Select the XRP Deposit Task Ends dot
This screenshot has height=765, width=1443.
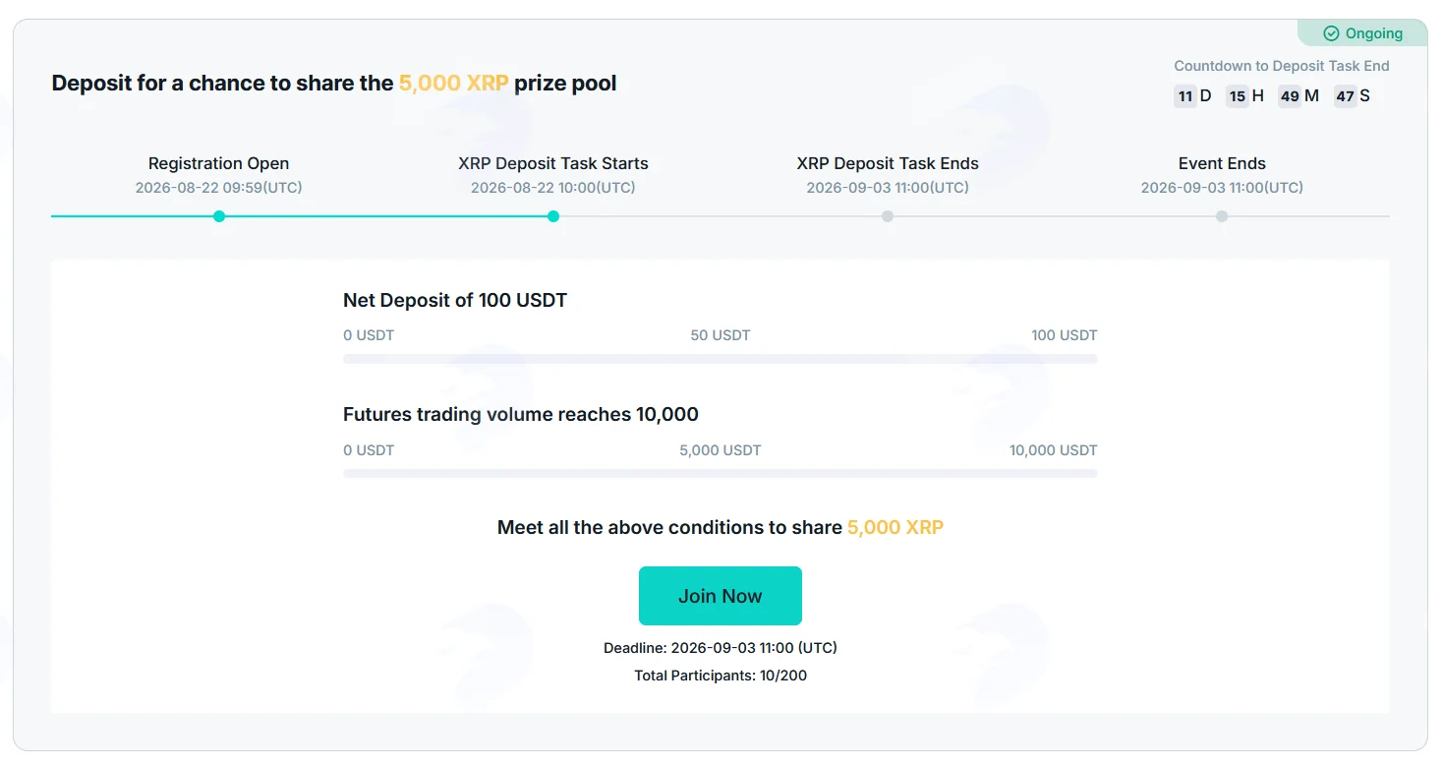[888, 216]
